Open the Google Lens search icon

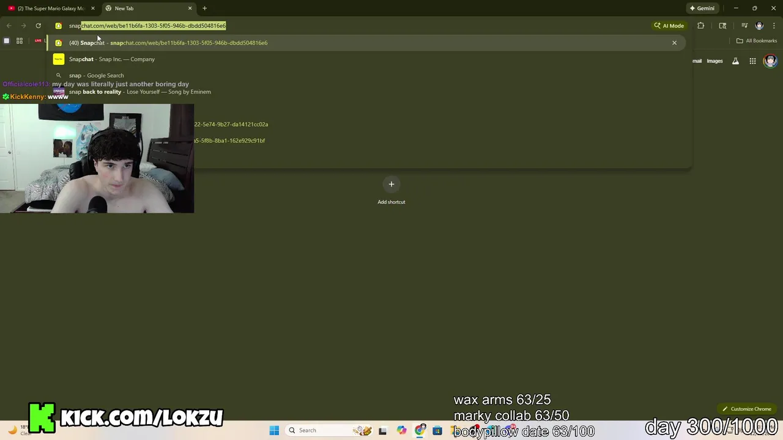coord(722,26)
